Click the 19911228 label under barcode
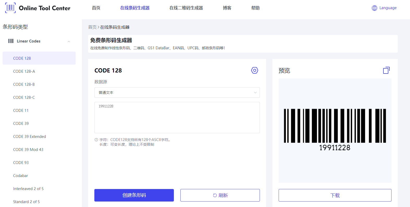The image size is (410, 207). click(335, 148)
